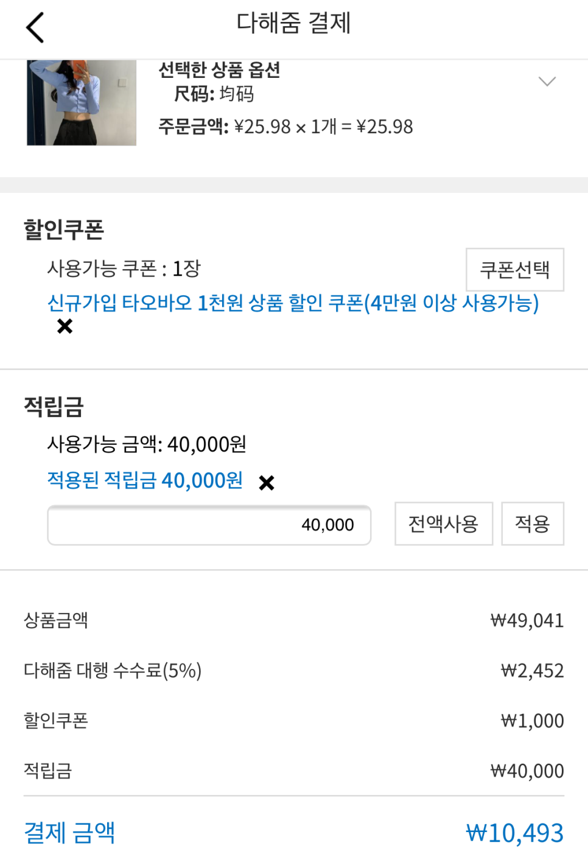
Task: Tap the 주문금액 ¥25.98 line
Action: pos(285,127)
